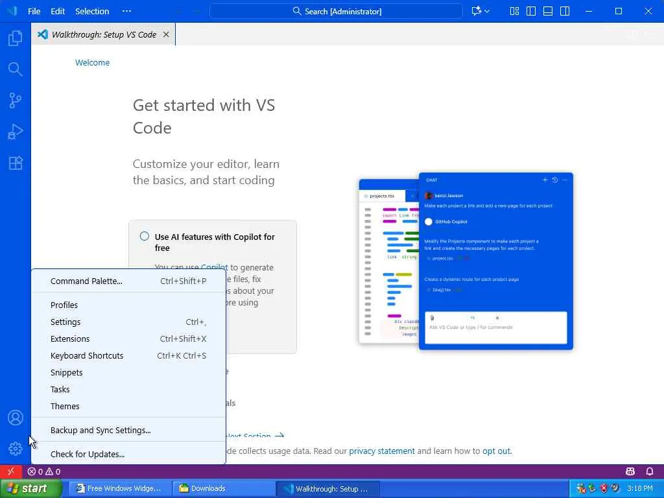
Task: Choose Snippets from the Manage menu
Action: pos(128,373)
